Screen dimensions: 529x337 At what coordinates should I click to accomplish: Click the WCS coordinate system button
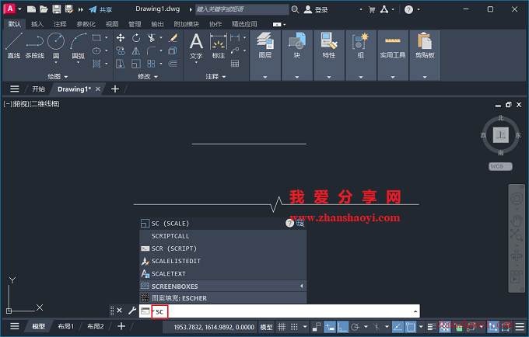500,166
